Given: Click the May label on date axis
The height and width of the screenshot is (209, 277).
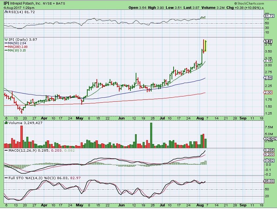Looking at the screenshot, I should [79, 117].
